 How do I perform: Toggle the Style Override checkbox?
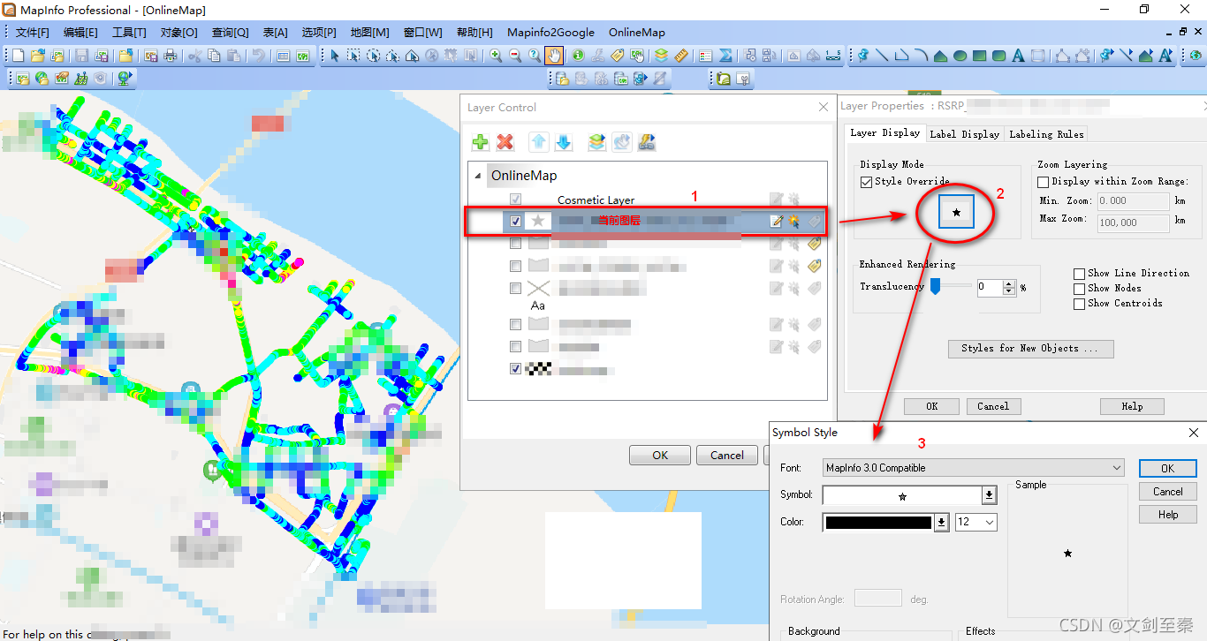tap(867, 182)
